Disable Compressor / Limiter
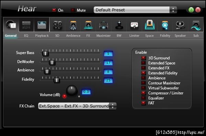Screen dimensions: 206x136 (143, 93)
